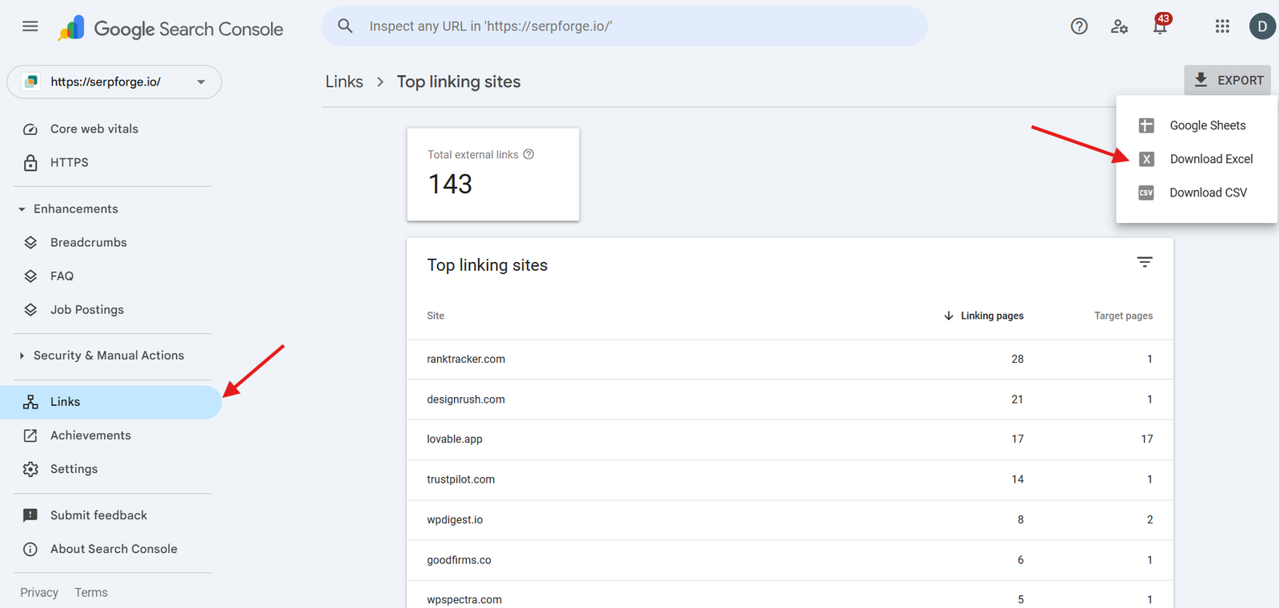Click the Site column header
Image resolution: width=1279 pixels, height=608 pixels.
[x=436, y=316]
